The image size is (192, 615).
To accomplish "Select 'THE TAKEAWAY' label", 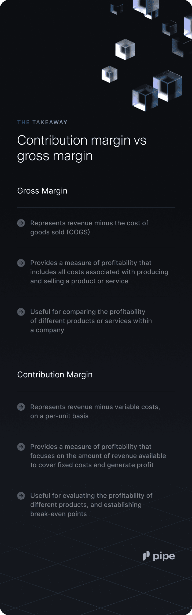I will (42, 122).
